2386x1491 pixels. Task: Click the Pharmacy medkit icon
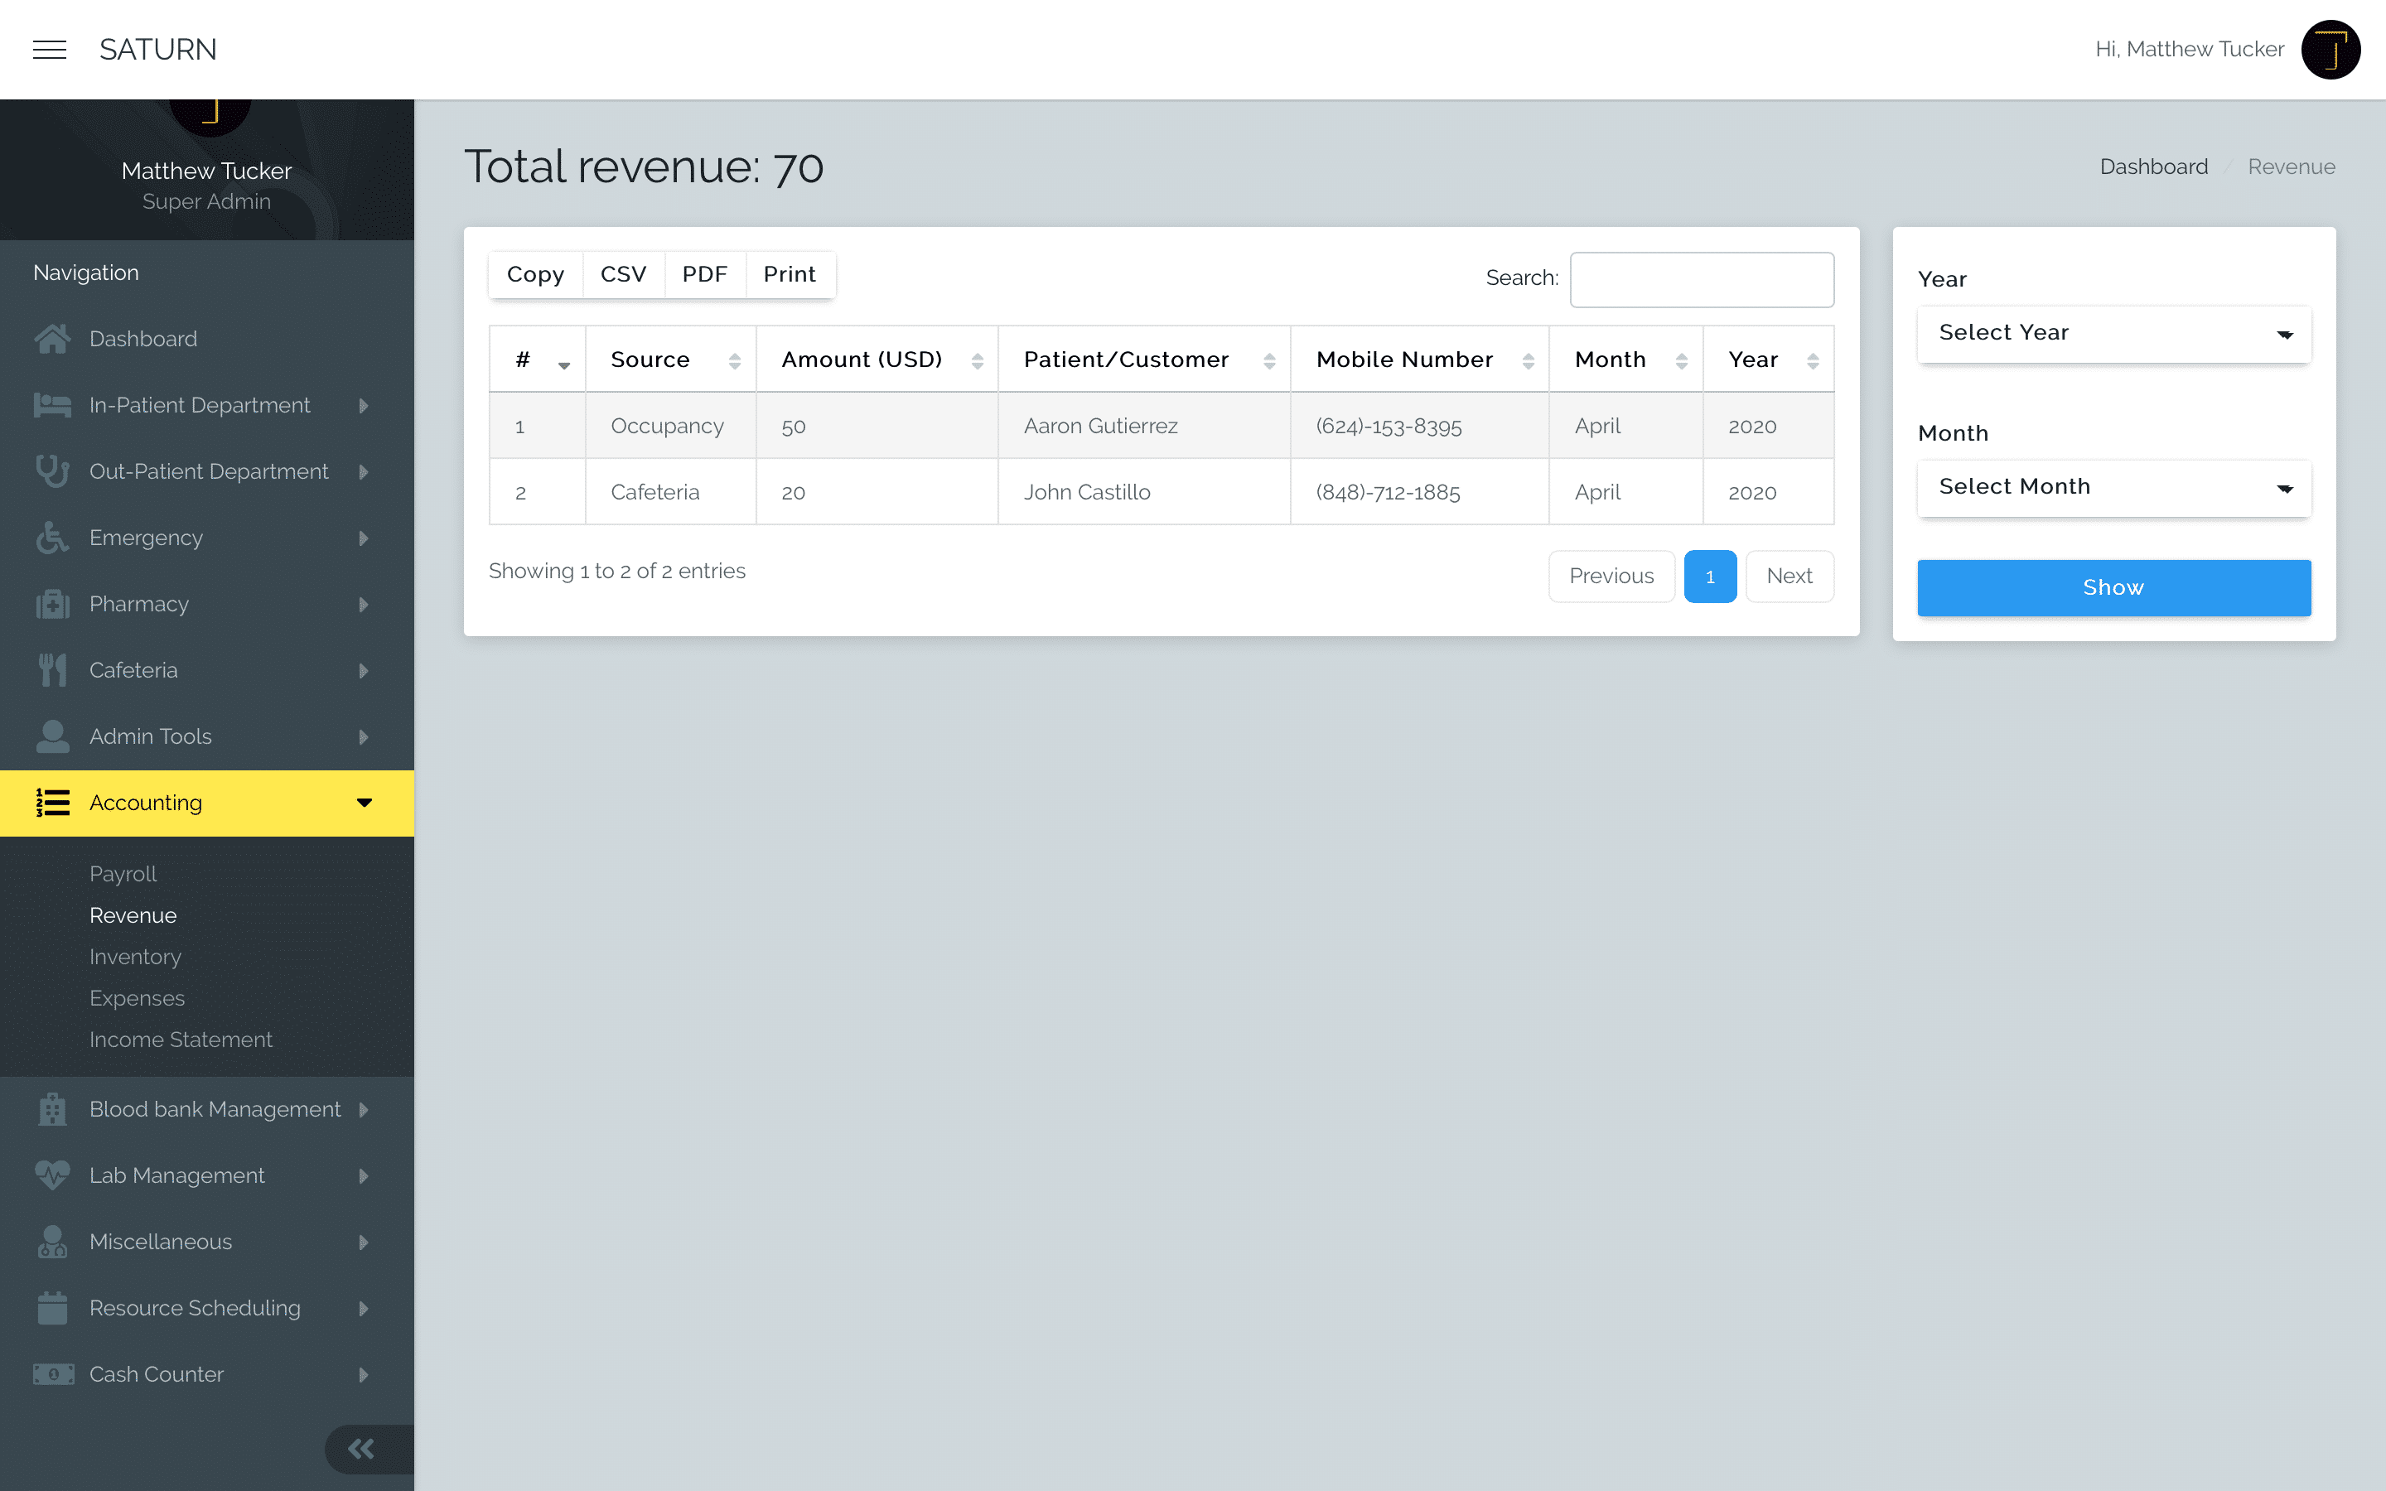point(52,604)
